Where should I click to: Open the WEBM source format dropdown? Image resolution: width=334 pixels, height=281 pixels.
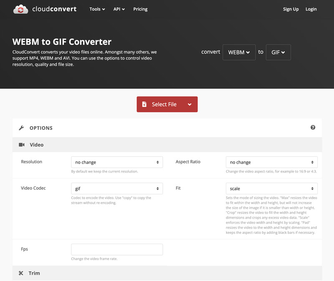tap(239, 52)
